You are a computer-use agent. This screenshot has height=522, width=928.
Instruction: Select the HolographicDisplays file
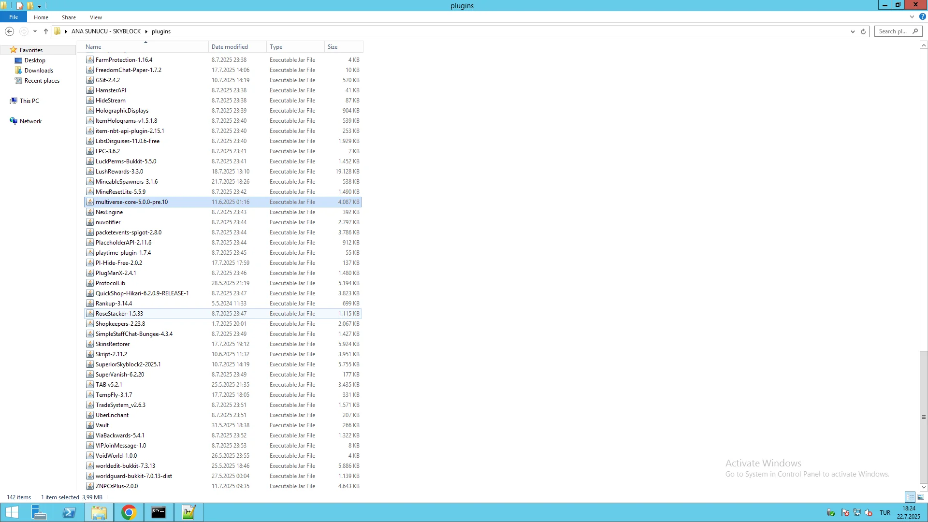tap(223, 111)
